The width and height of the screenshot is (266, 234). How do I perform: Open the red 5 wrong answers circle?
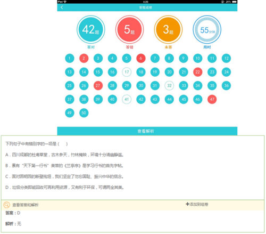[130, 29]
